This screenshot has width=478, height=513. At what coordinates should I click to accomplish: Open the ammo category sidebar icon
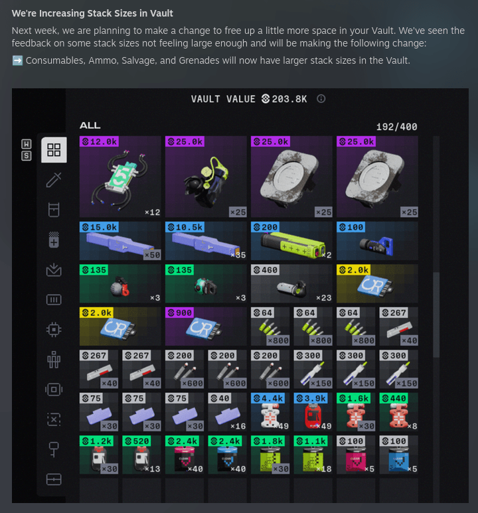(54, 300)
